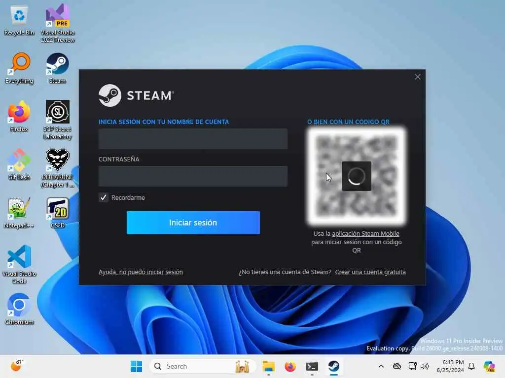
Task: Click the account name input field
Action: click(193, 139)
